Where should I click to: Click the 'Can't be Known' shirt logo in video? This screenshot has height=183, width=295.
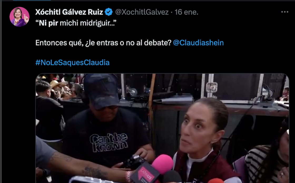(109, 142)
